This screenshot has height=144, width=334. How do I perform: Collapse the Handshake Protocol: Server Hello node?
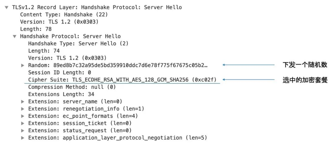pos(14,36)
